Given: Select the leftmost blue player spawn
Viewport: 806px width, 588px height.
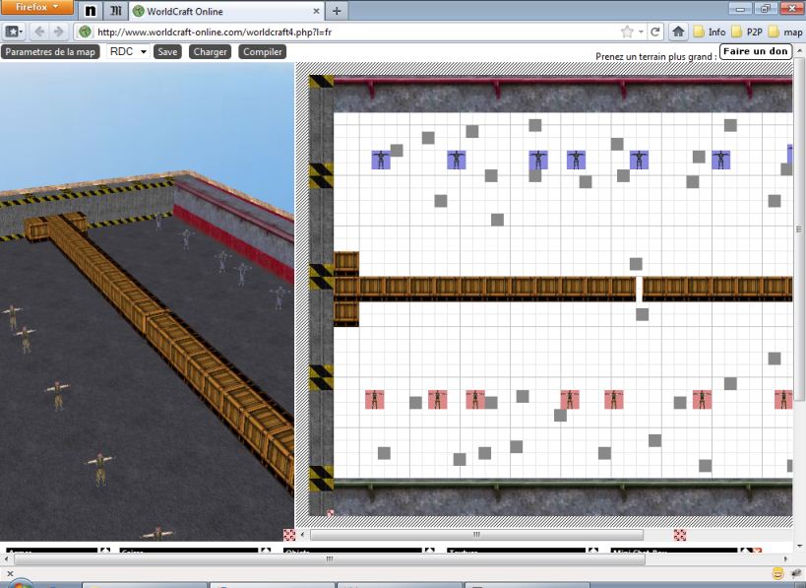Looking at the screenshot, I should click(x=381, y=160).
